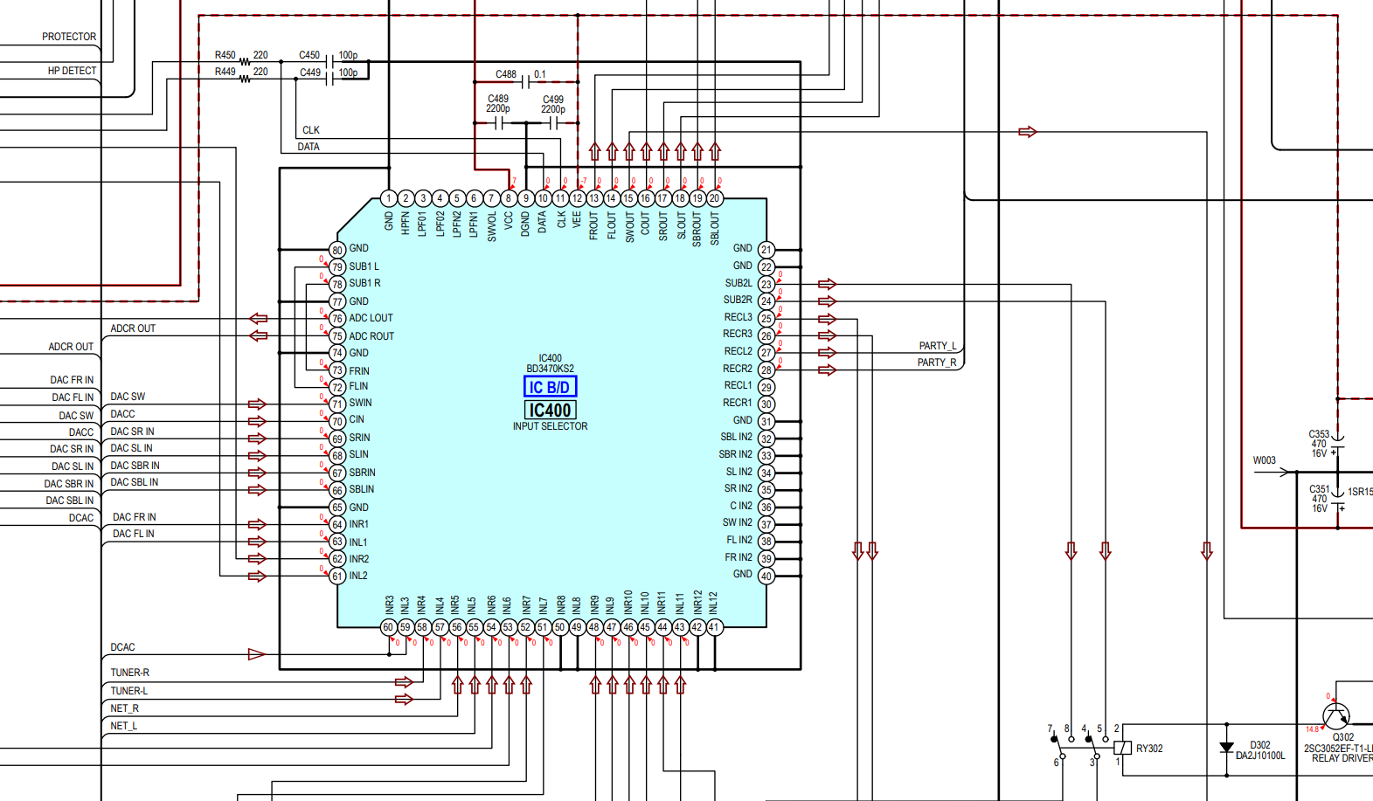Click the TUNER-L input label
The height and width of the screenshot is (801, 1373).
click(129, 691)
